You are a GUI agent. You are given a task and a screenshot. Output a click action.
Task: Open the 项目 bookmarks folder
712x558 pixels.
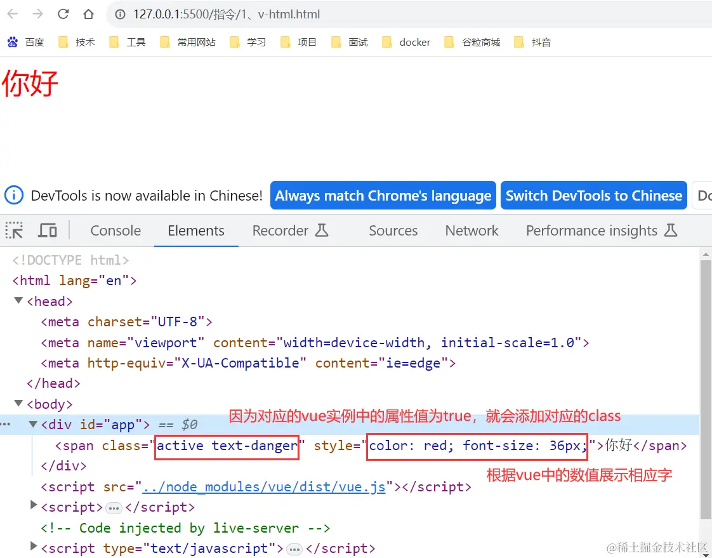299,43
